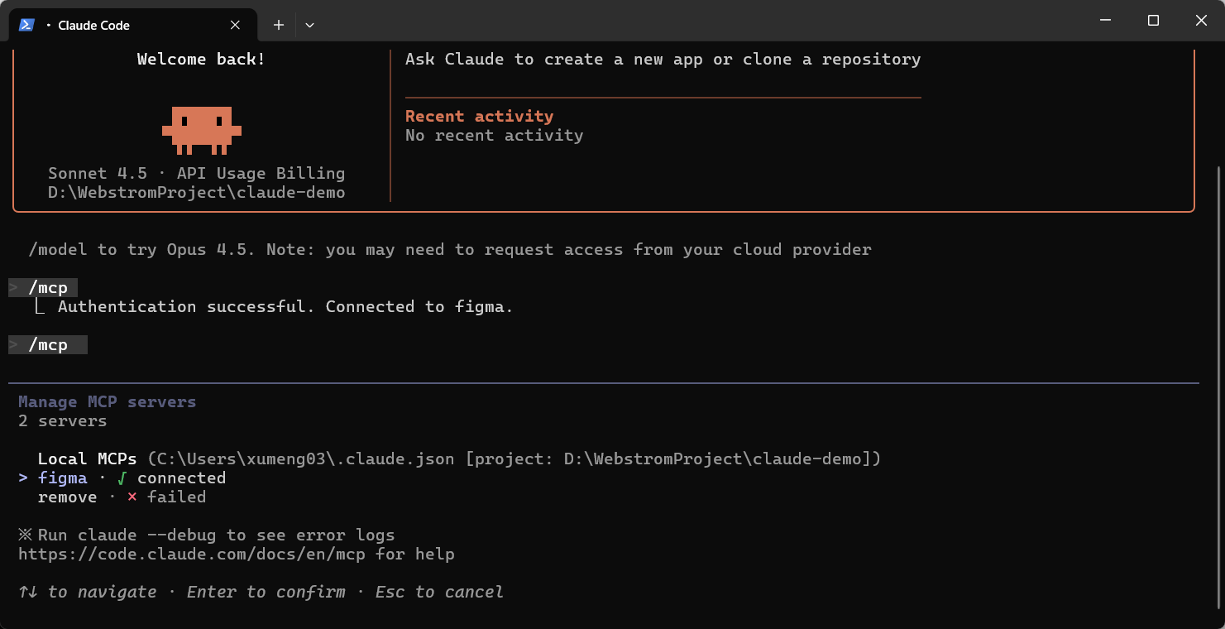Click 'Sonnet 4.5 · API Usage Billing' line
1225x629 pixels.
[x=197, y=174]
